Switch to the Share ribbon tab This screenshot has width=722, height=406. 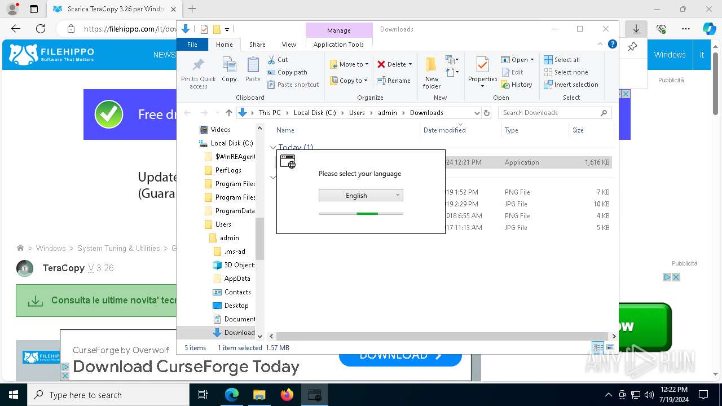pos(257,45)
